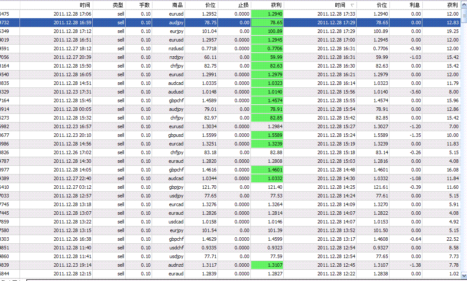Click open price 1.5599
This screenshot has width=467, height=281.
209,135
